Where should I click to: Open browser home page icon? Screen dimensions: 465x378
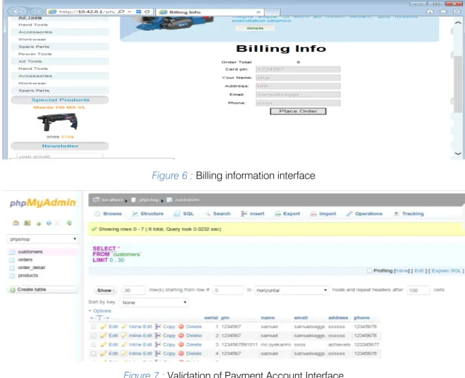[430, 11]
